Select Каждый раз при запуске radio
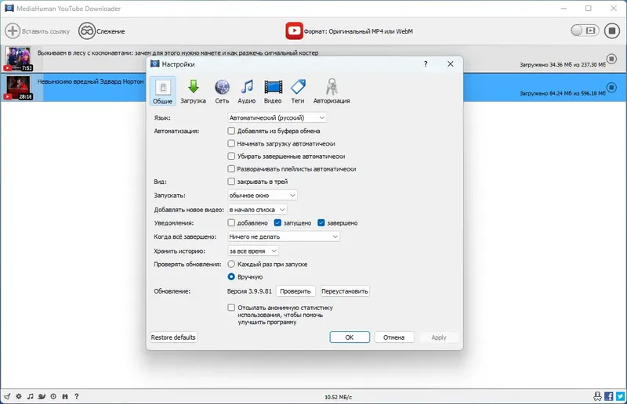 point(231,264)
